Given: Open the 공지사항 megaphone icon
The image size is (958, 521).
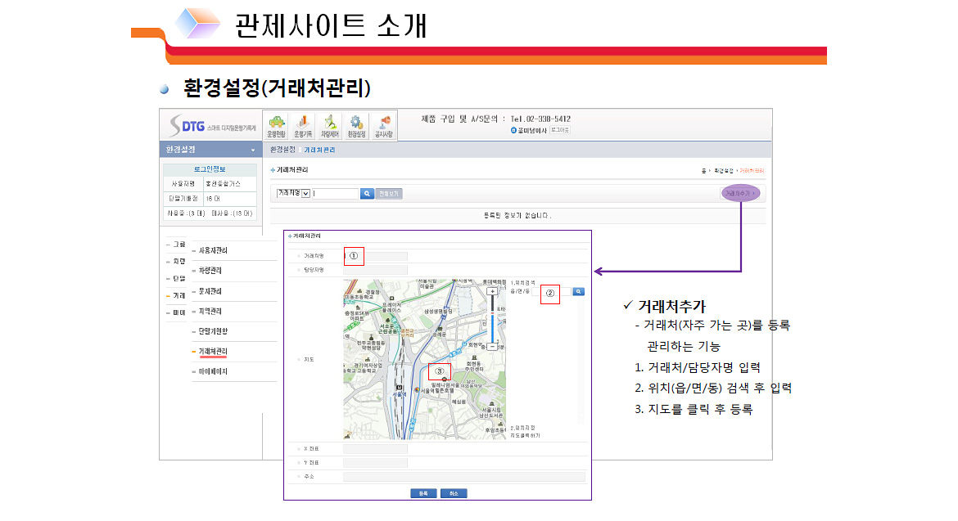Looking at the screenshot, I should (384, 125).
